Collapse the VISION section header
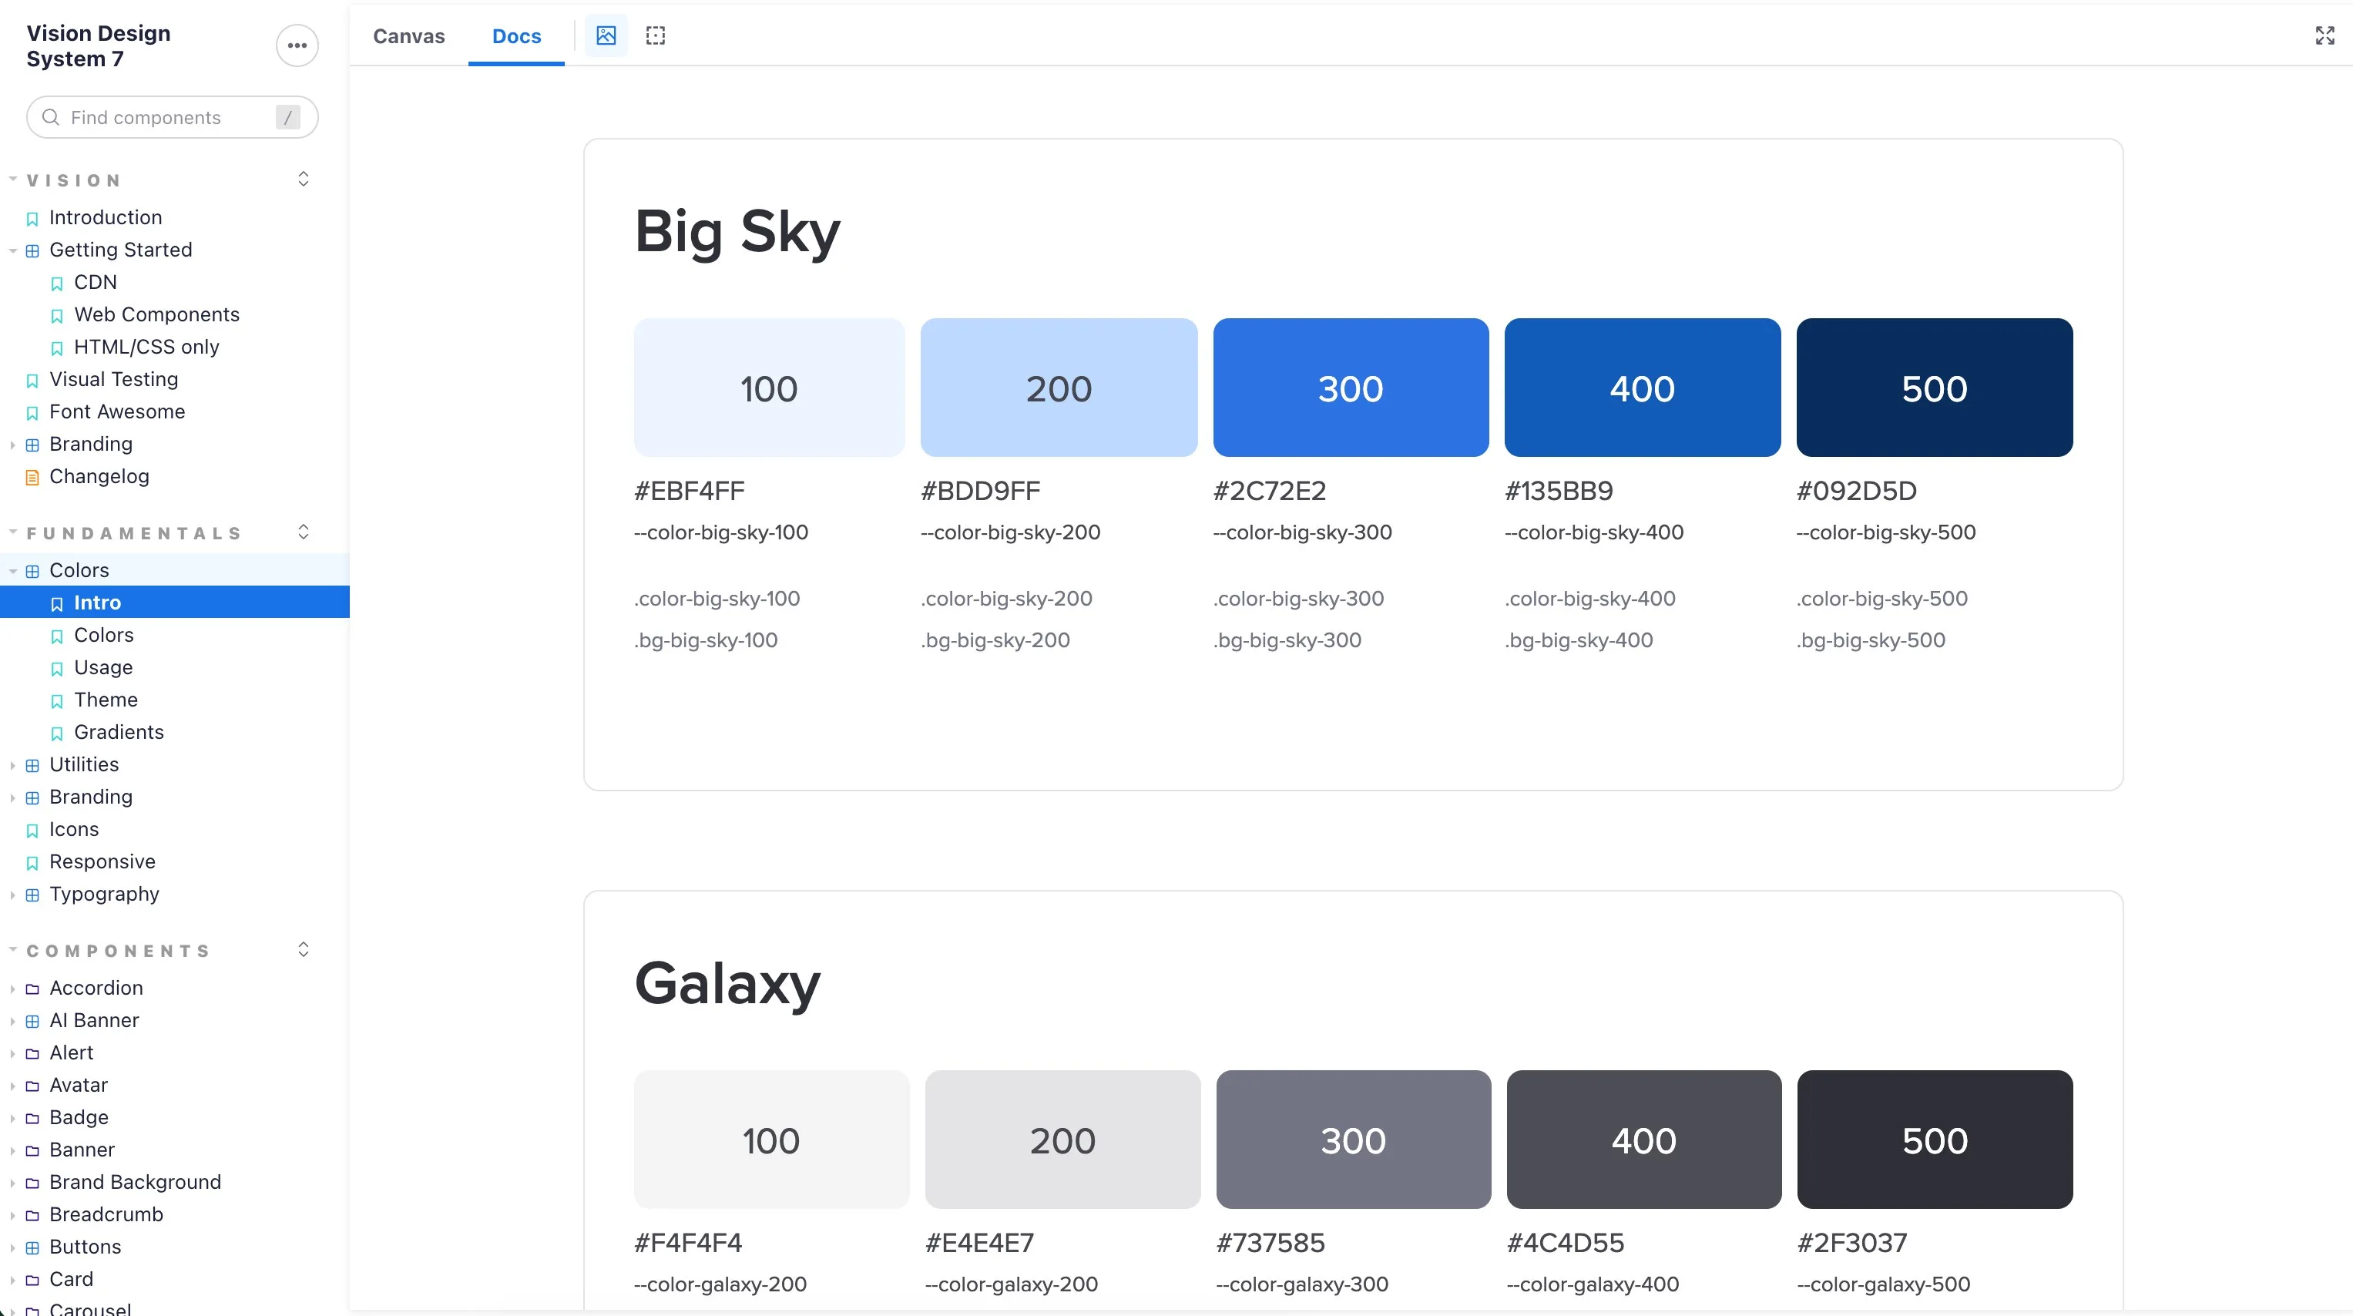The height and width of the screenshot is (1316, 2353). [x=74, y=180]
